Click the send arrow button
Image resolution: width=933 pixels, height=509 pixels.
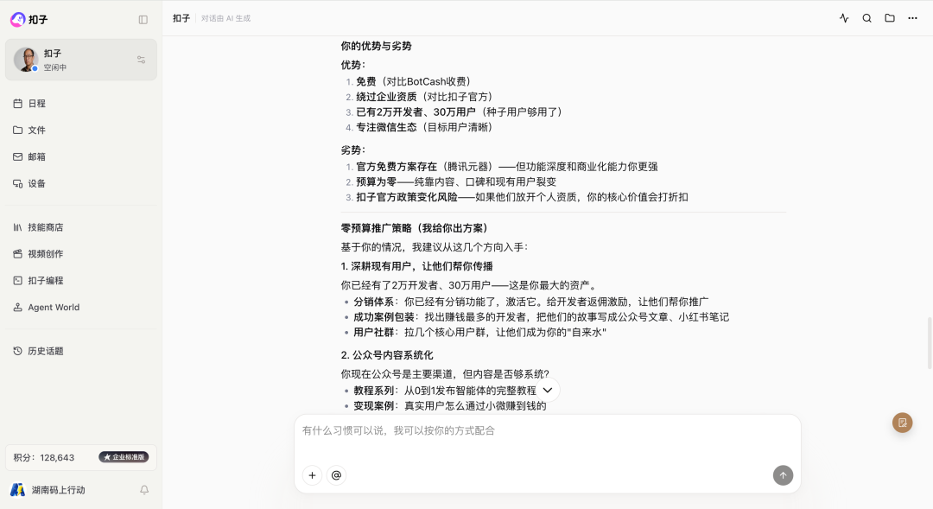[x=783, y=475]
